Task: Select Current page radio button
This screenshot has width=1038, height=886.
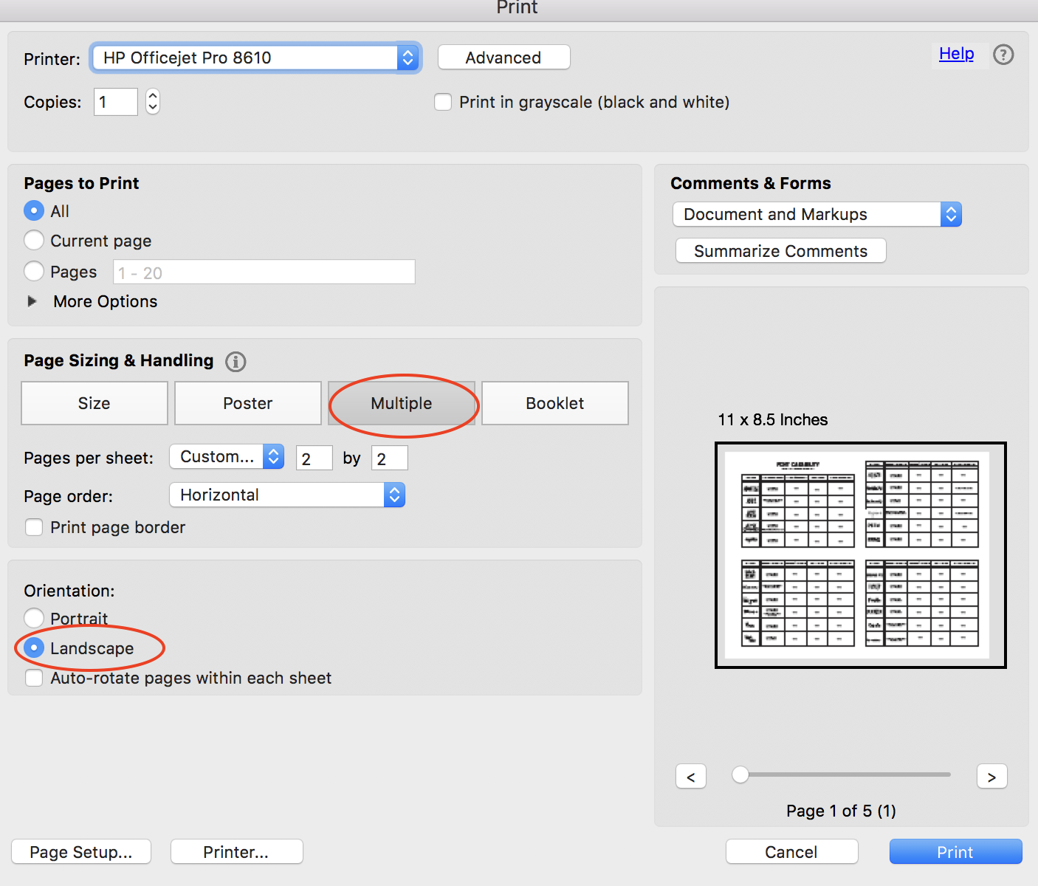Action: click(x=34, y=241)
